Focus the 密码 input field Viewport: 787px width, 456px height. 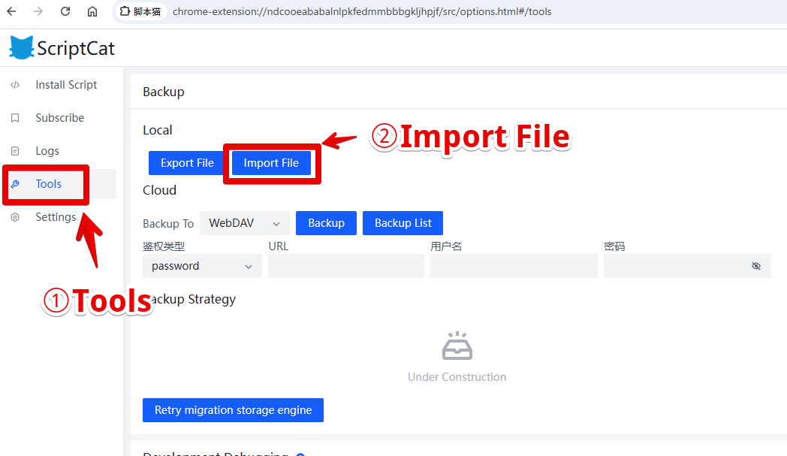[x=687, y=266]
